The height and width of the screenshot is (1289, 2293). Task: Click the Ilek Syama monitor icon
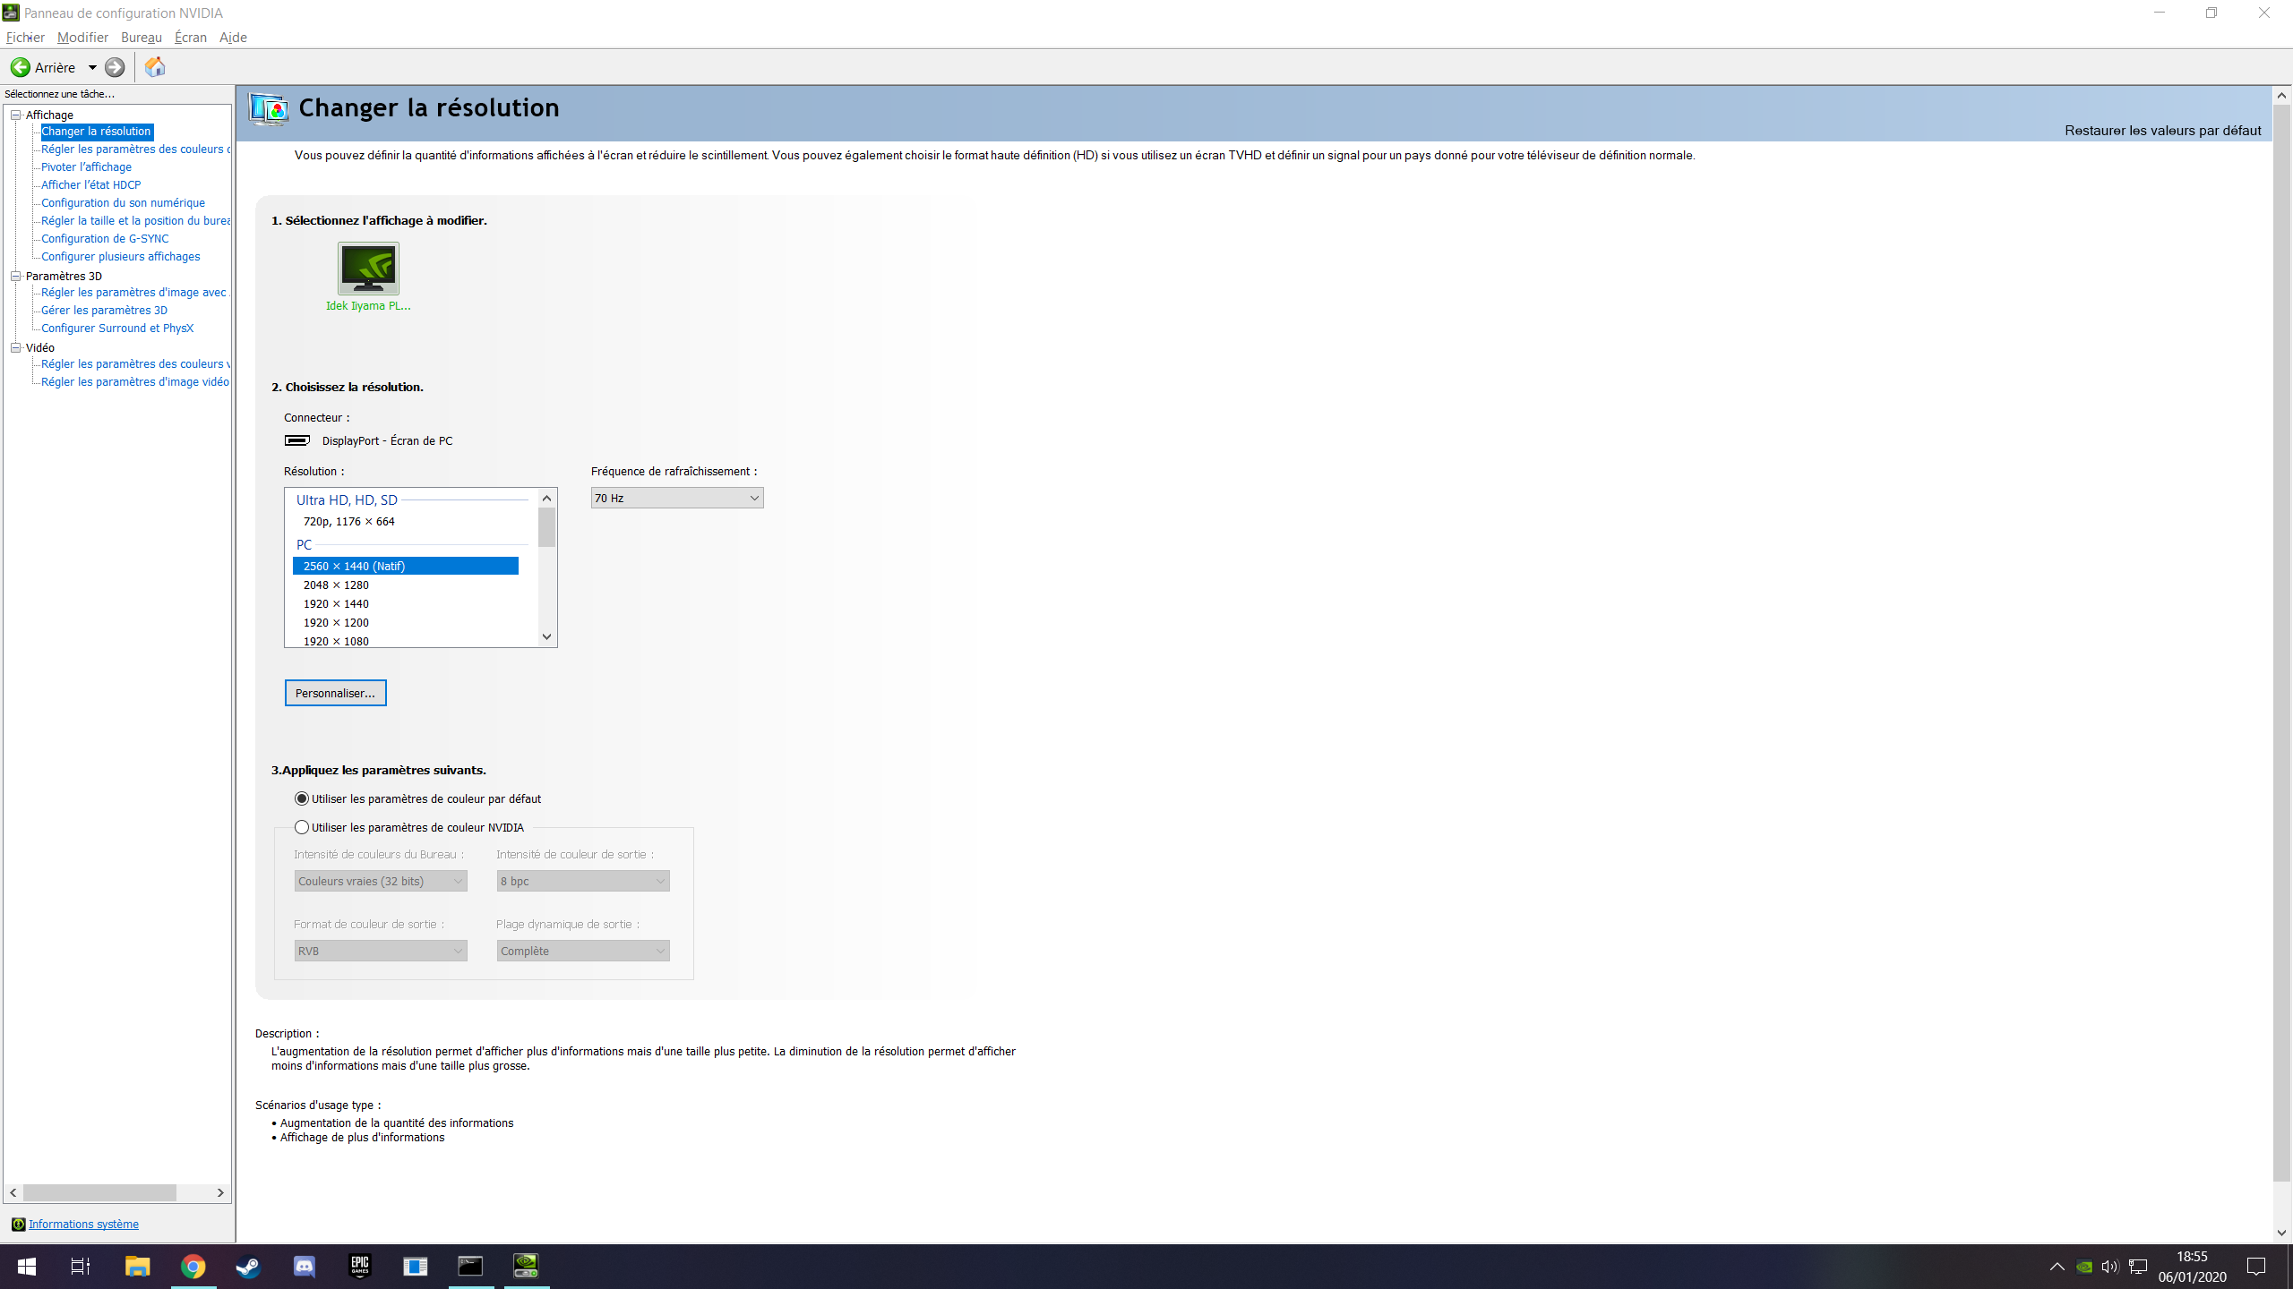tap(367, 268)
